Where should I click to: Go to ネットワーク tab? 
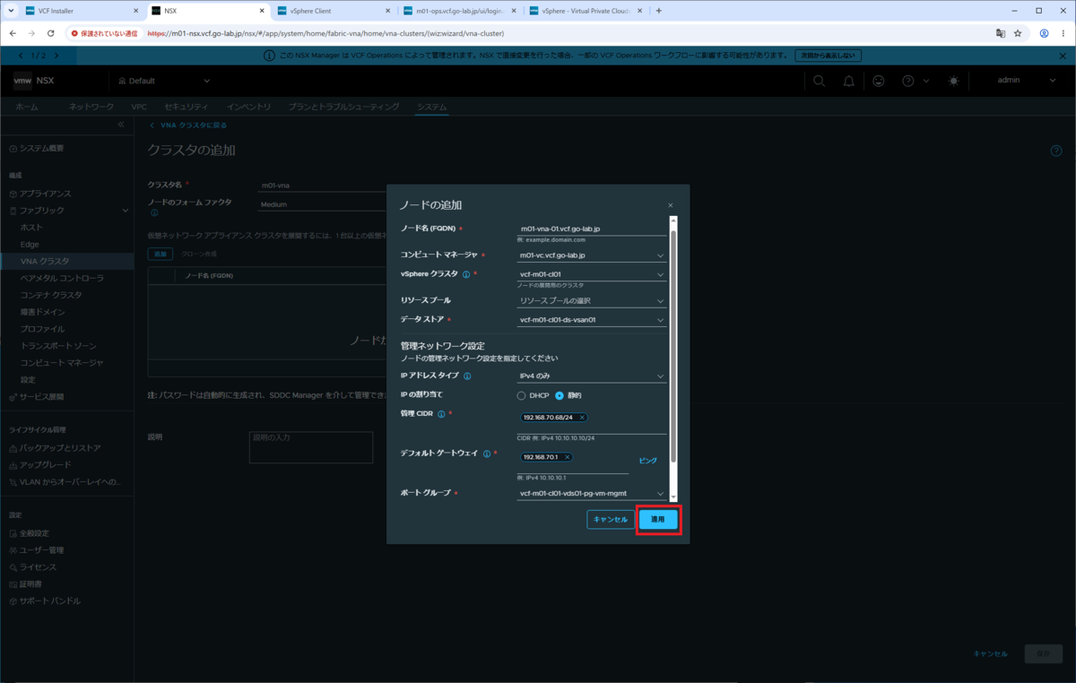[91, 107]
